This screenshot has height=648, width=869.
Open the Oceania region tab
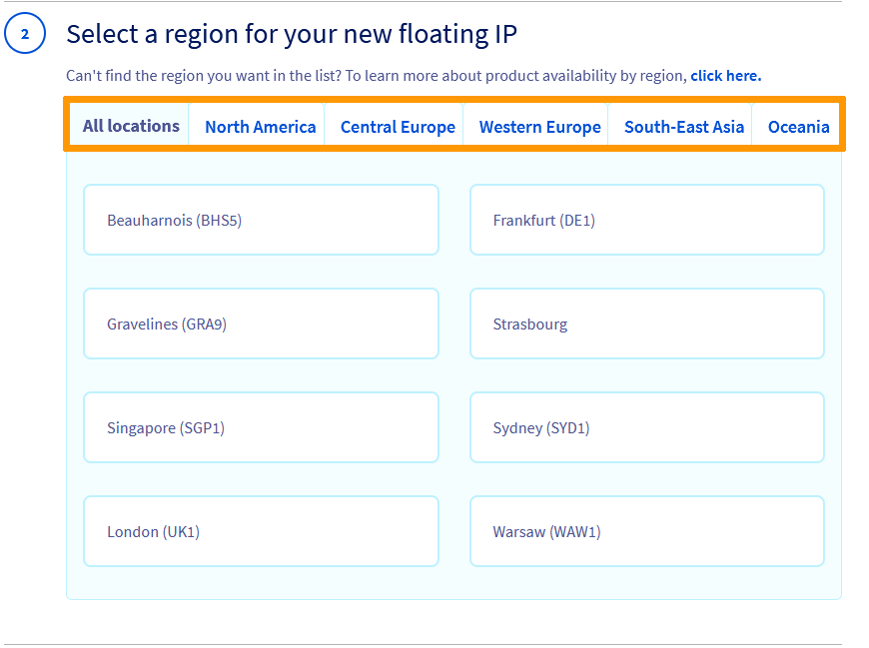[798, 126]
